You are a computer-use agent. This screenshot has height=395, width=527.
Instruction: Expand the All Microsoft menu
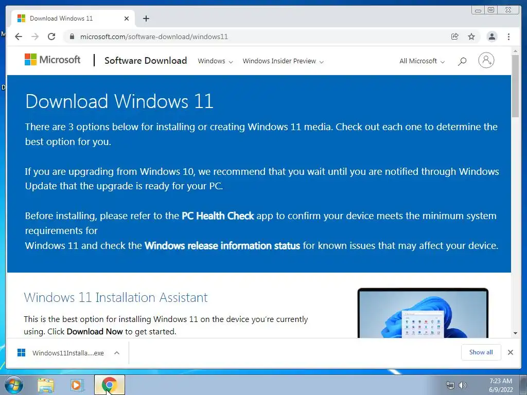[x=422, y=61]
